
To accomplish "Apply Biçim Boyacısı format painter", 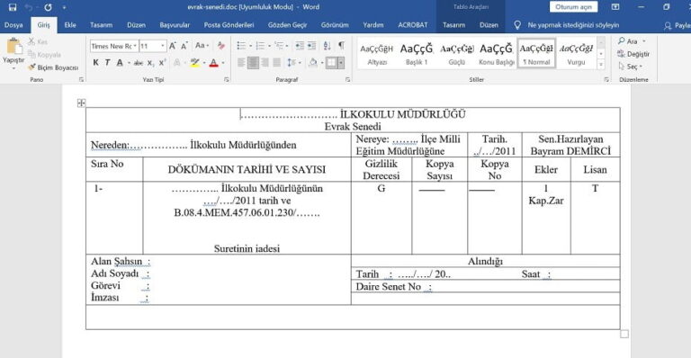I will point(53,67).
